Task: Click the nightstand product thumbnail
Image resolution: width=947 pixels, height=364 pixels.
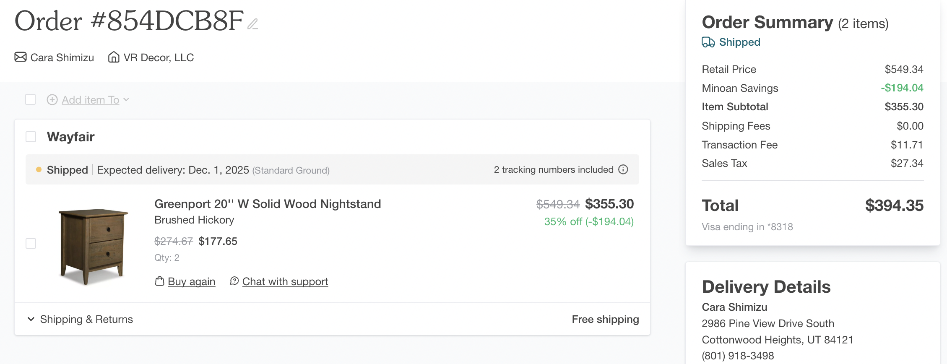Action: coord(93,246)
